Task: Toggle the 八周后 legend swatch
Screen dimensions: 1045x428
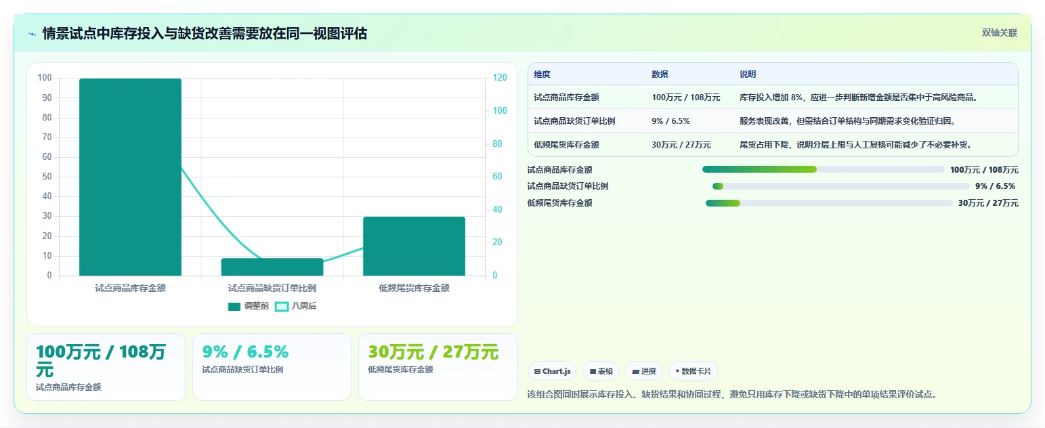Action: [282, 306]
